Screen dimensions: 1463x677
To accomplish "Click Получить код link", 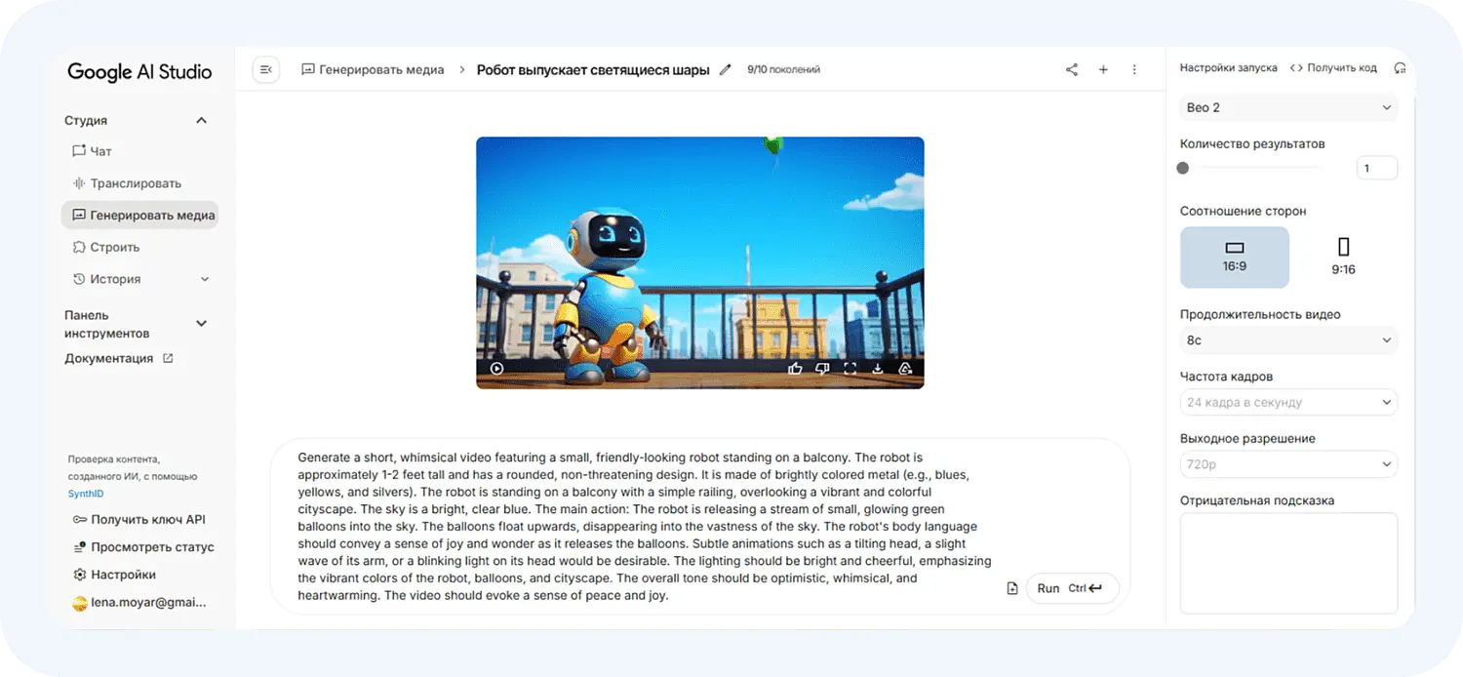I will click(1333, 68).
